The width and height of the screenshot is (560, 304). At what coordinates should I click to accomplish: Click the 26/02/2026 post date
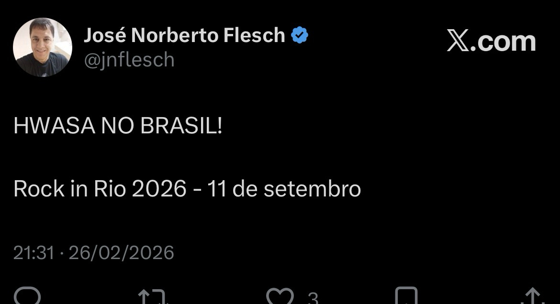[x=121, y=253]
